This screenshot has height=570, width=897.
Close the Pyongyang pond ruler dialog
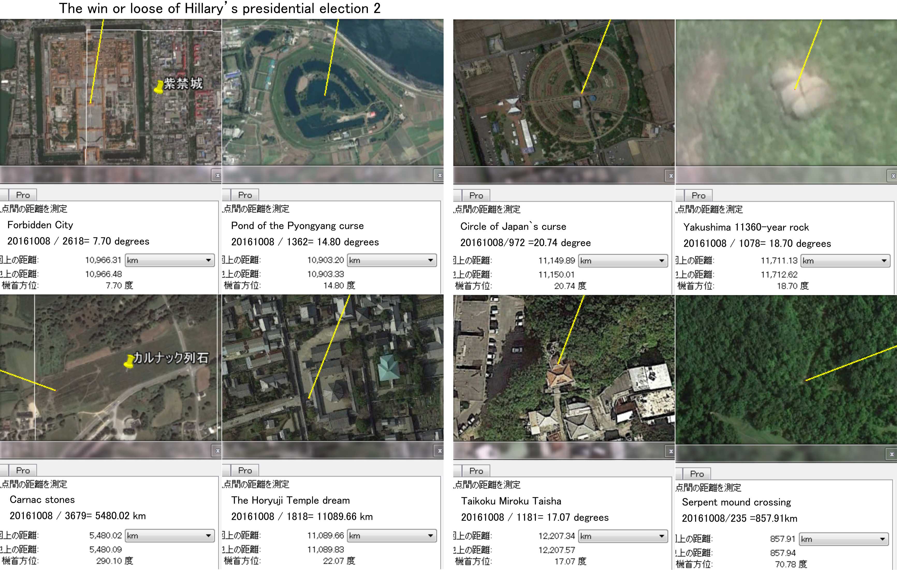[x=440, y=175]
